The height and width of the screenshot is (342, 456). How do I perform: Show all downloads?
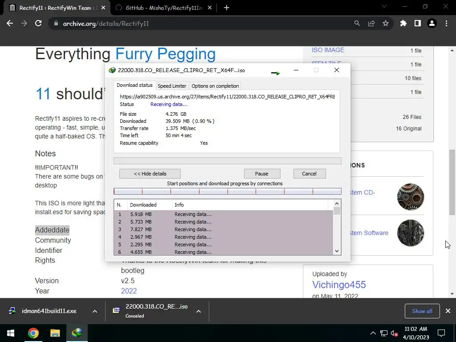[x=422, y=311]
